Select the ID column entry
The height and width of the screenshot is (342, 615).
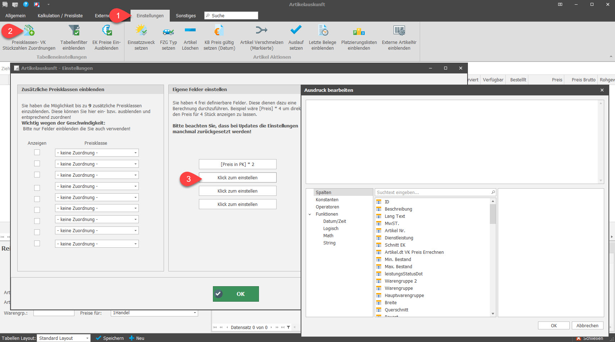(x=432, y=202)
